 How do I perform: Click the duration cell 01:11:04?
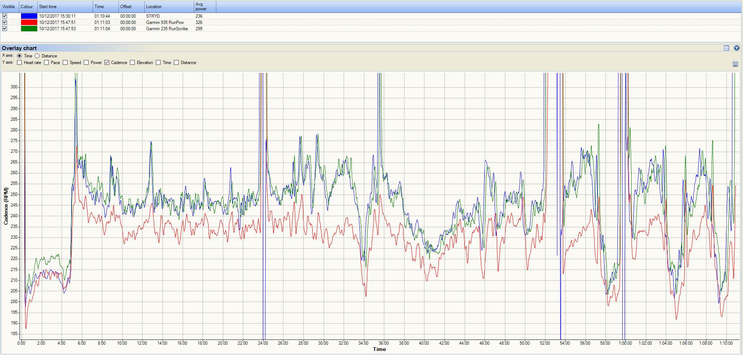coord(102,29)
